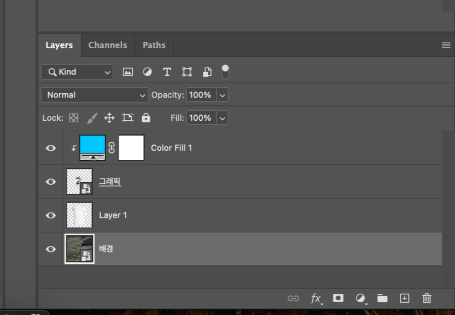Filter layers by smart objects icon

pos(207,72)
